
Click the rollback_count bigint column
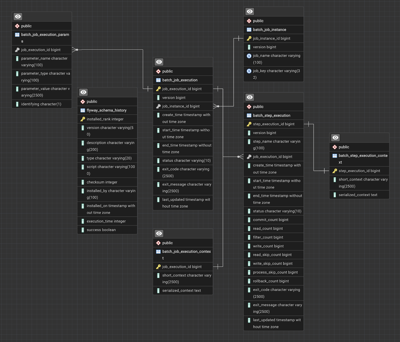click(271, 281)
